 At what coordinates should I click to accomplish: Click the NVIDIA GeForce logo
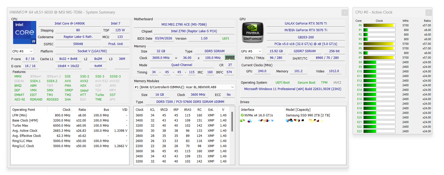tap(253, 32)
